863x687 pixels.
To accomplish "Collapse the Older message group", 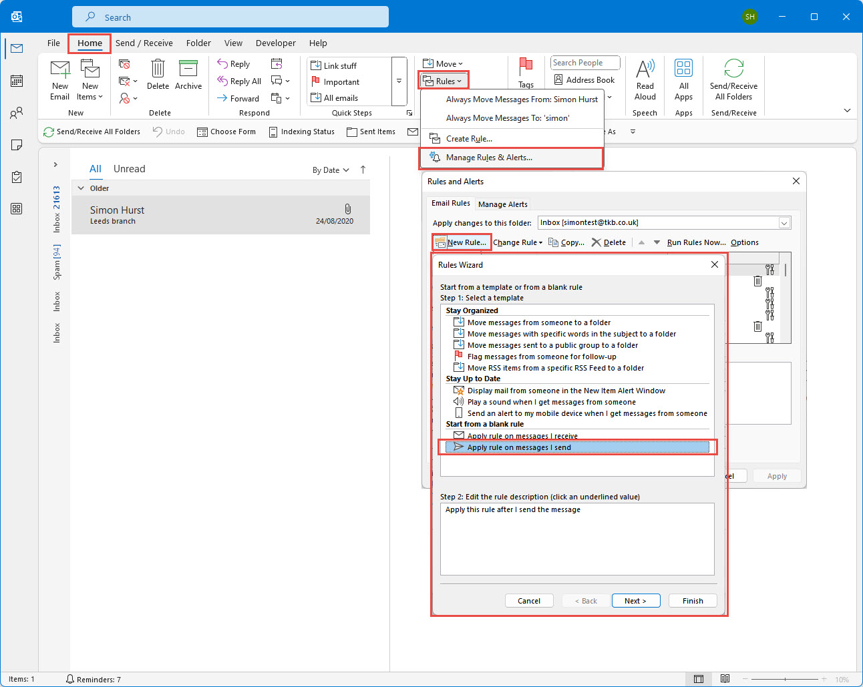I will [81, 188].
